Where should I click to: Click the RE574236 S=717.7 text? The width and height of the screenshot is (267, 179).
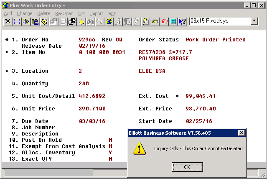165,52
